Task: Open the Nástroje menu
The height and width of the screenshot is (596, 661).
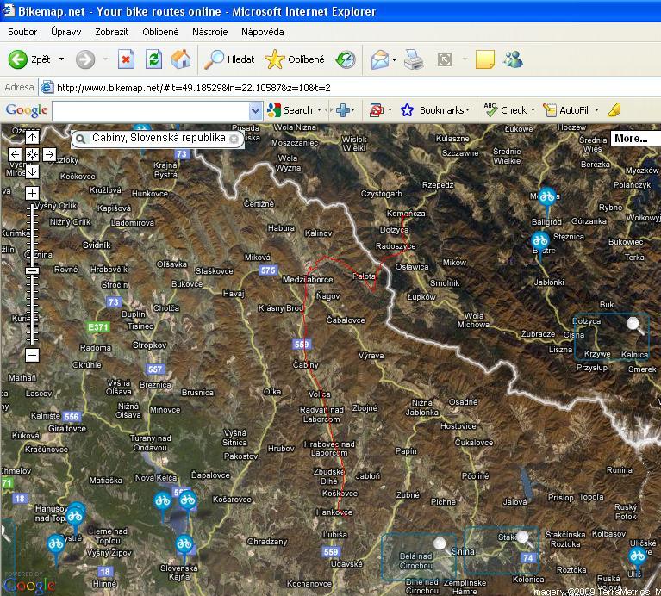Action: coord(210,32)
